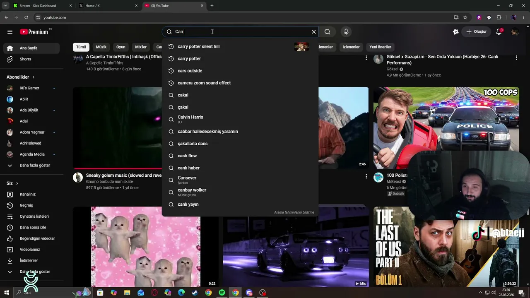Open the Last of Us Part II thumbnail
Image resolution: width=530 pixels, height=298 pixels.
coord(446,247)
